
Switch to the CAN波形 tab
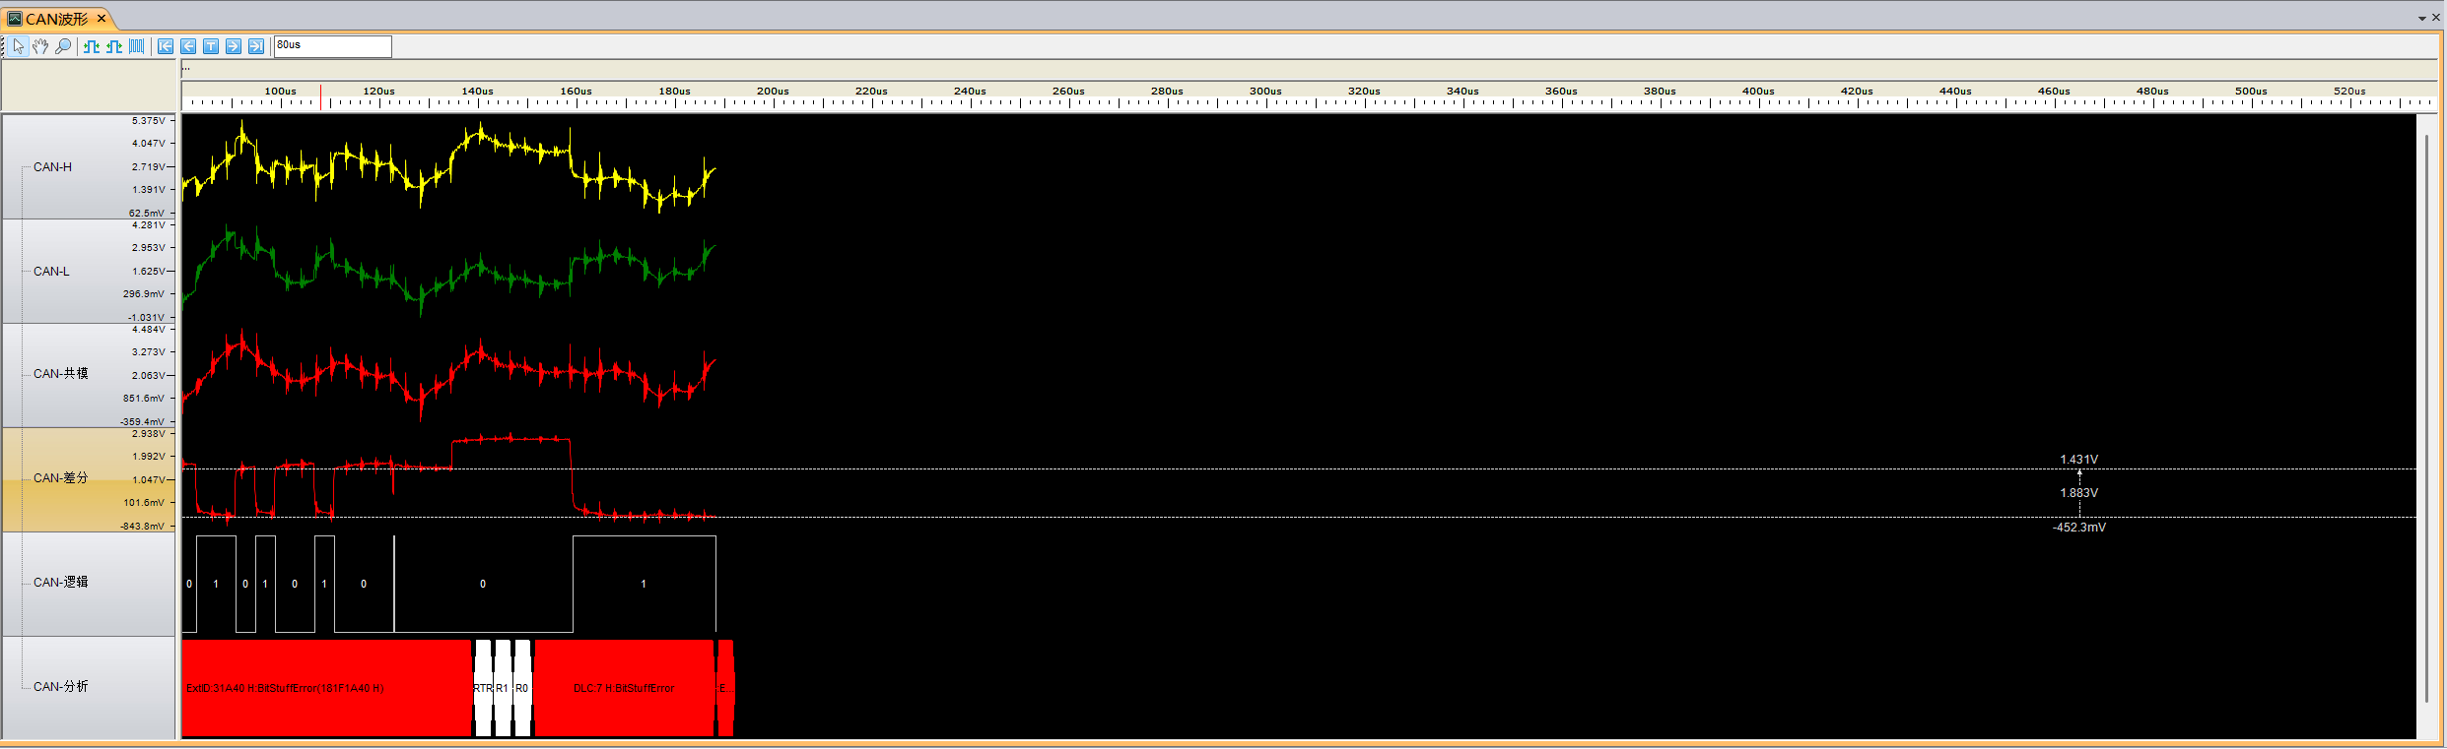point(56,19)
